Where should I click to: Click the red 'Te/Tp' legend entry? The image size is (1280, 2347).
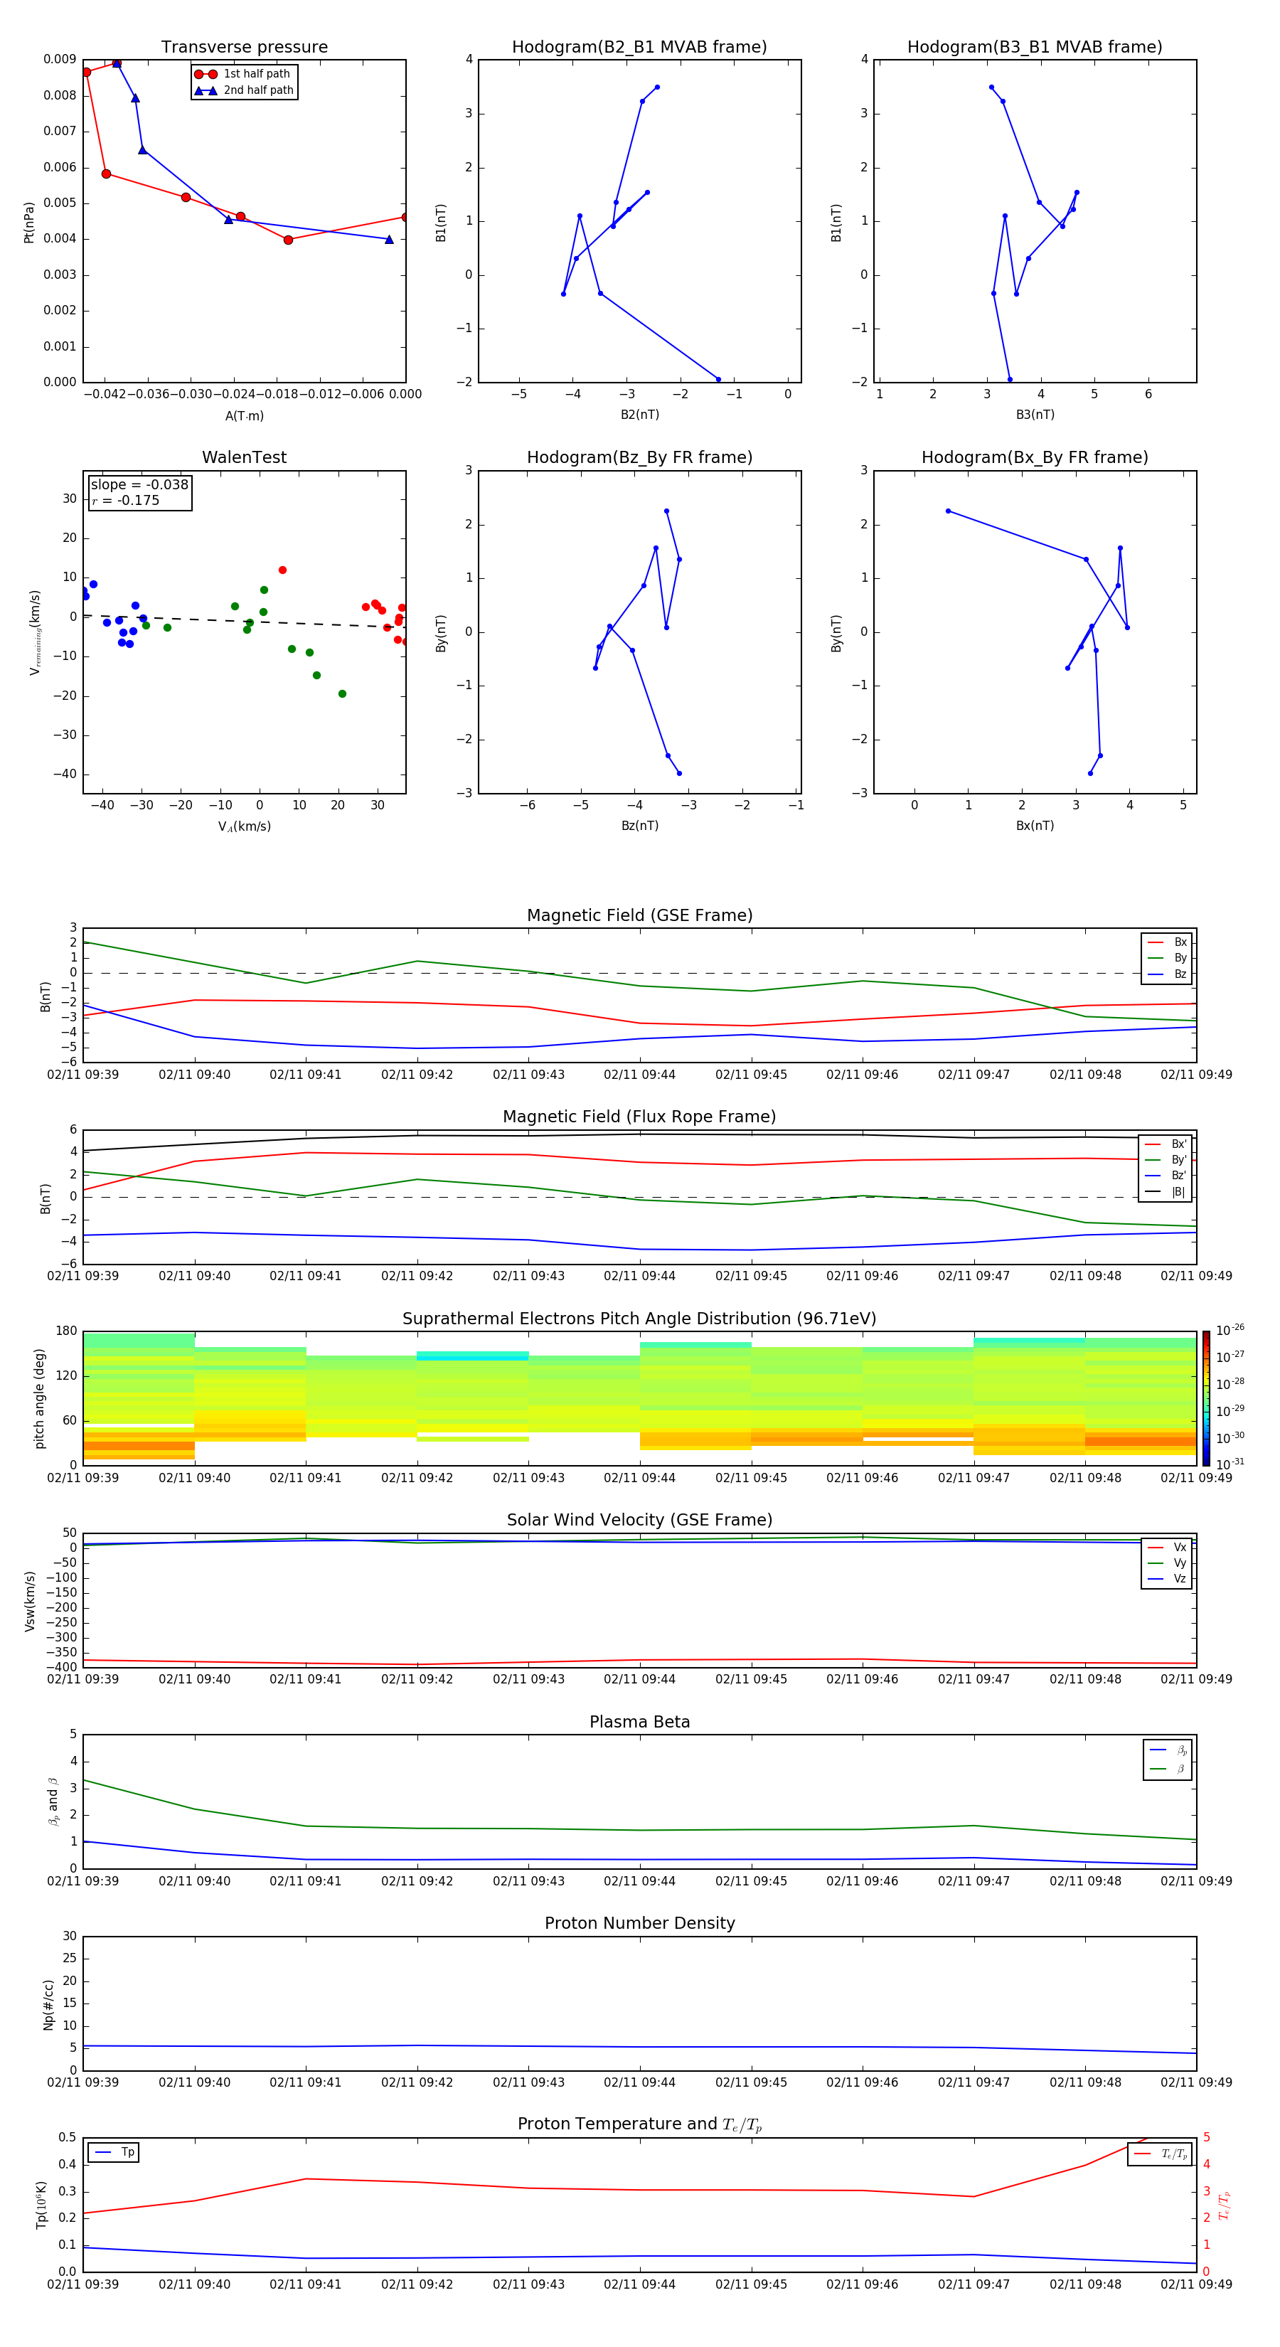[1160, 2154]
